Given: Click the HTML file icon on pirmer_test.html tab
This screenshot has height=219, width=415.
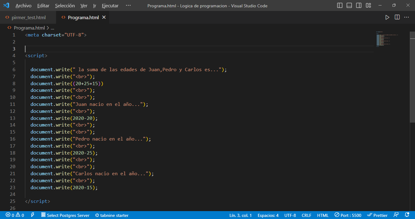Looking at the screenshot, I should 7,17.
